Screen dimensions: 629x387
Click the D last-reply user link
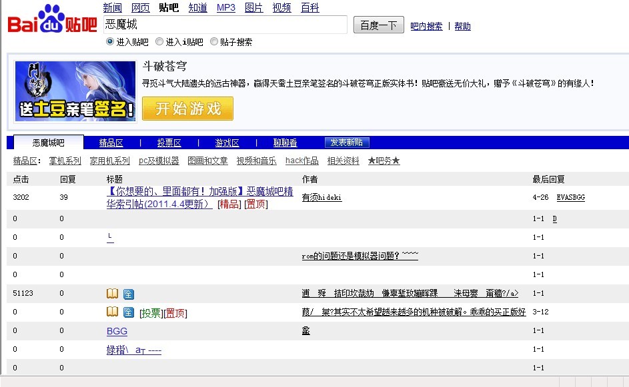pos(554,218)
